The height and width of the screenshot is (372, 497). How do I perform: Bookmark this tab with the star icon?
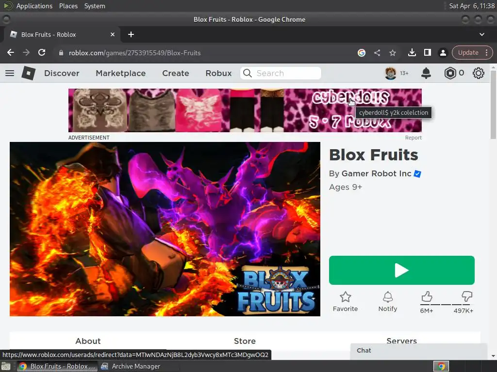(x=392, y=52)
